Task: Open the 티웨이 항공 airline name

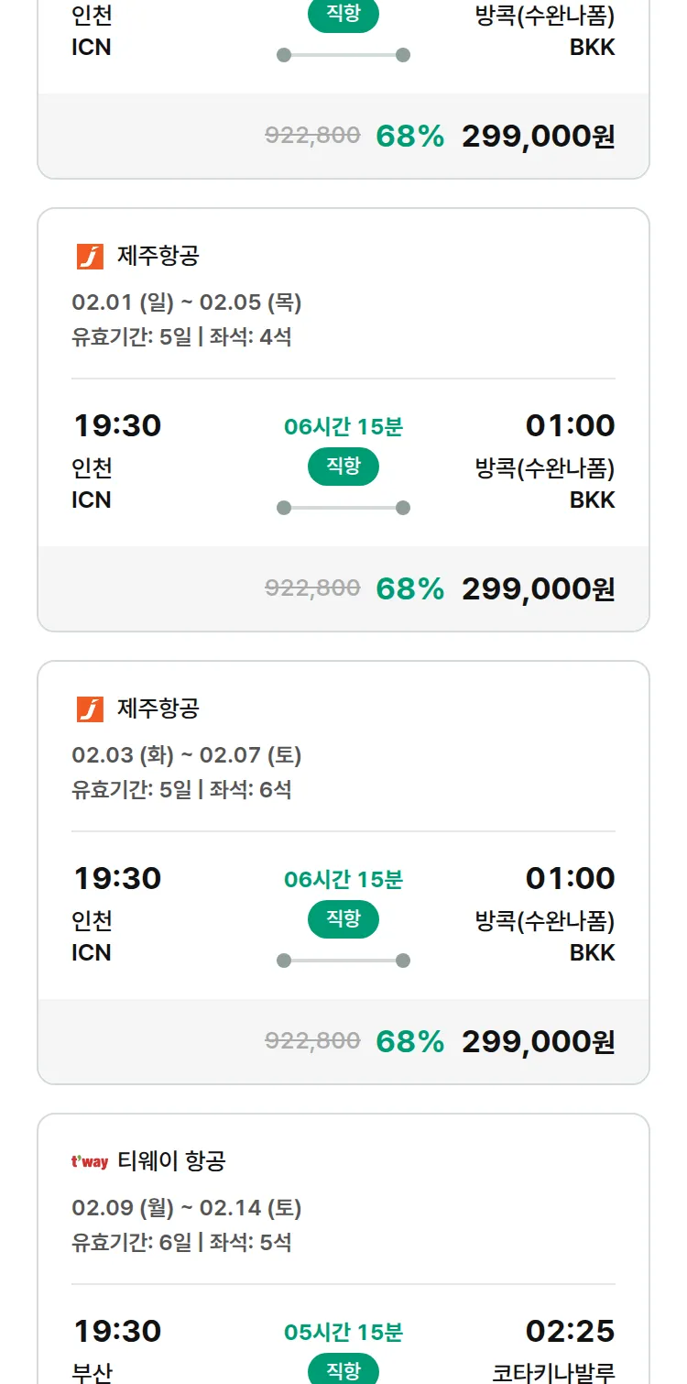Action: click(x=171, y=1162)
